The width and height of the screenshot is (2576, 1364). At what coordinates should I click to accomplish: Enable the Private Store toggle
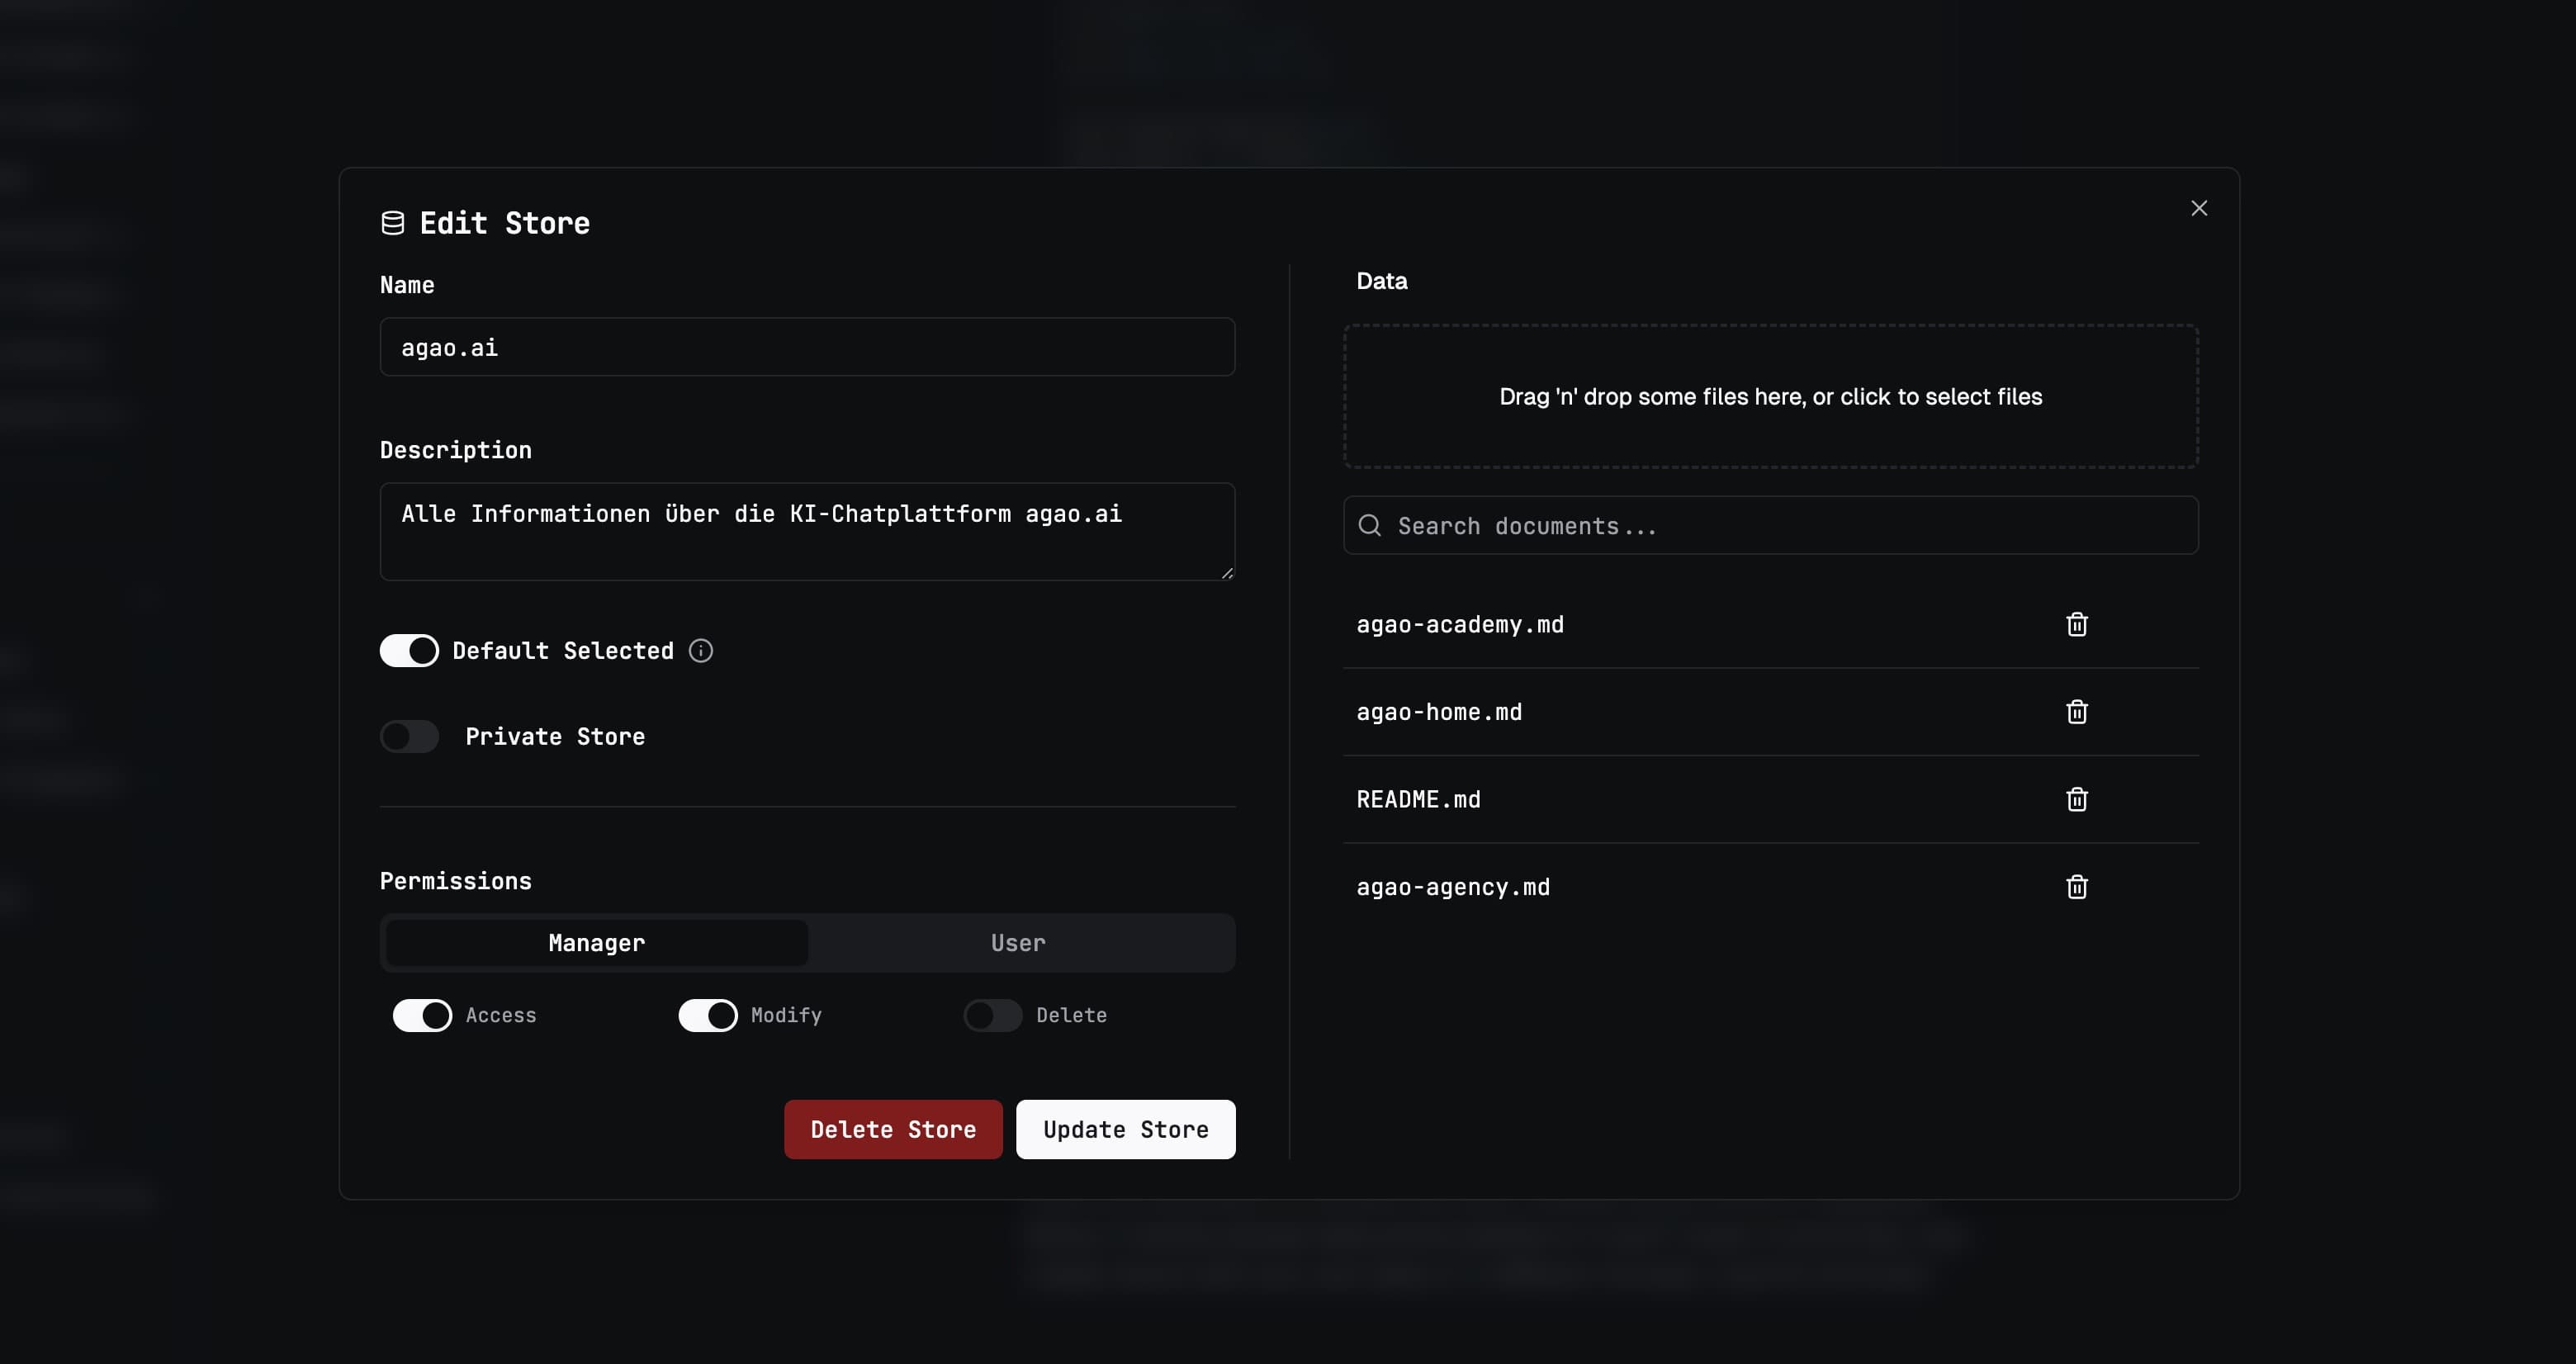(409, 737)
